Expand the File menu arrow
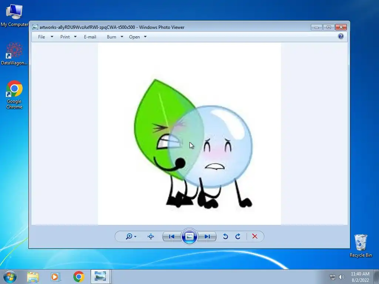Image resolution: width=379 pixels, height=284 pixels. point(52,37)
